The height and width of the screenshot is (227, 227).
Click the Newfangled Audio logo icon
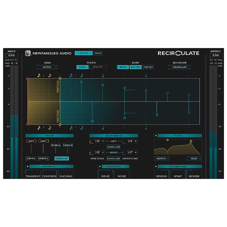tap(28, 53)
